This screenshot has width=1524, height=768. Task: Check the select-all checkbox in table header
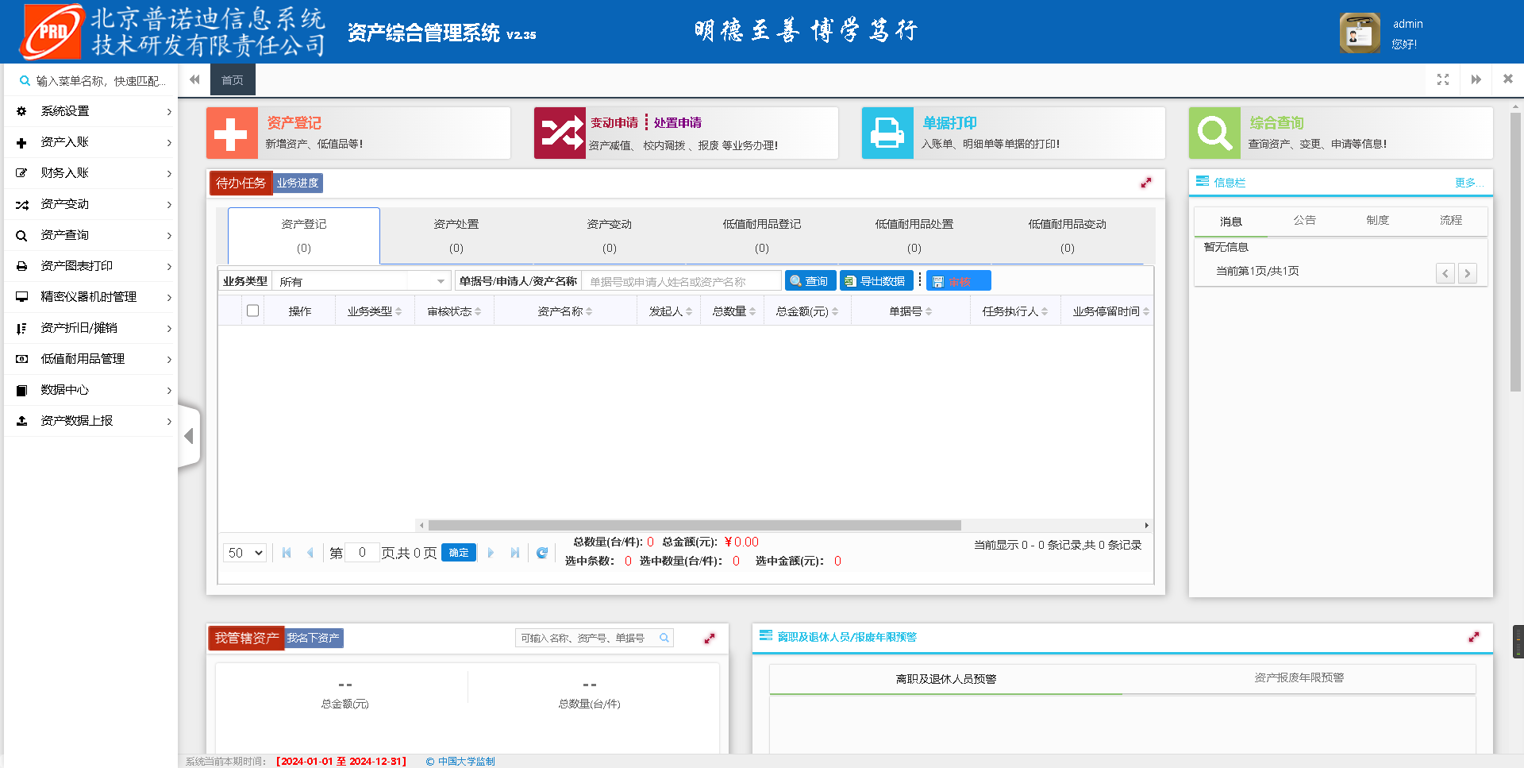[x=252, y=311]
